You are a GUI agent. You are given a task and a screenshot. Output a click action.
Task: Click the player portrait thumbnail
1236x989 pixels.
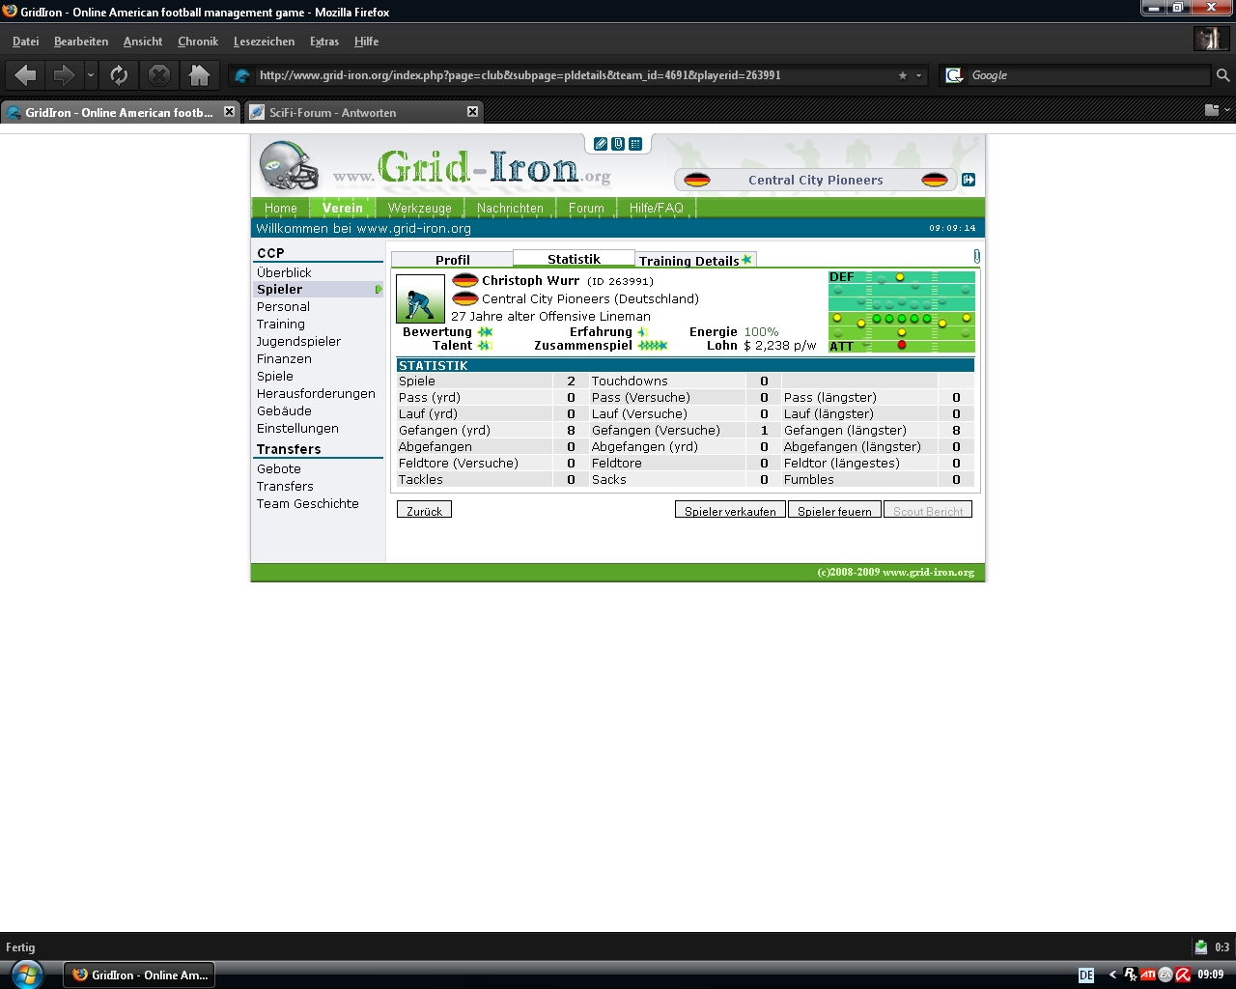click(420, 299)
